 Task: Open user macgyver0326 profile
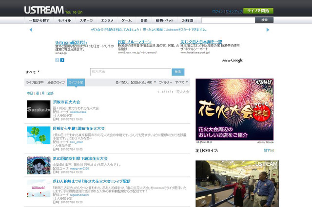click(x=79, y=169)
